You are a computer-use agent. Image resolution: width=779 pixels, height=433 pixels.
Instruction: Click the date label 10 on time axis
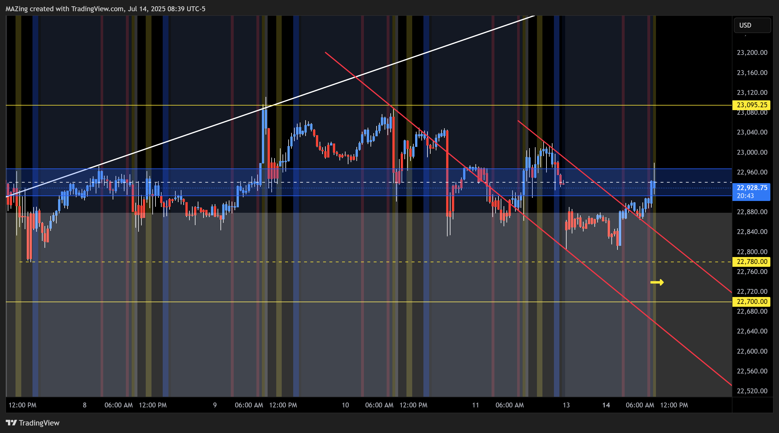pyautogui.click(x=345, y=405)
